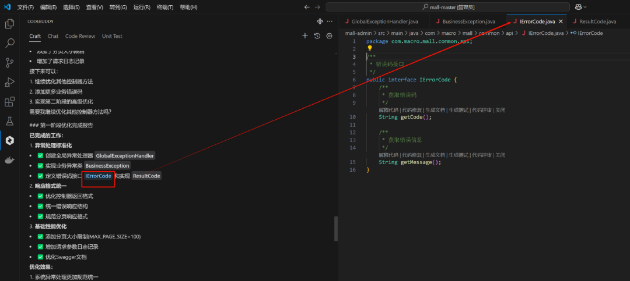Open the Testing flask icon

click(10, 121)
